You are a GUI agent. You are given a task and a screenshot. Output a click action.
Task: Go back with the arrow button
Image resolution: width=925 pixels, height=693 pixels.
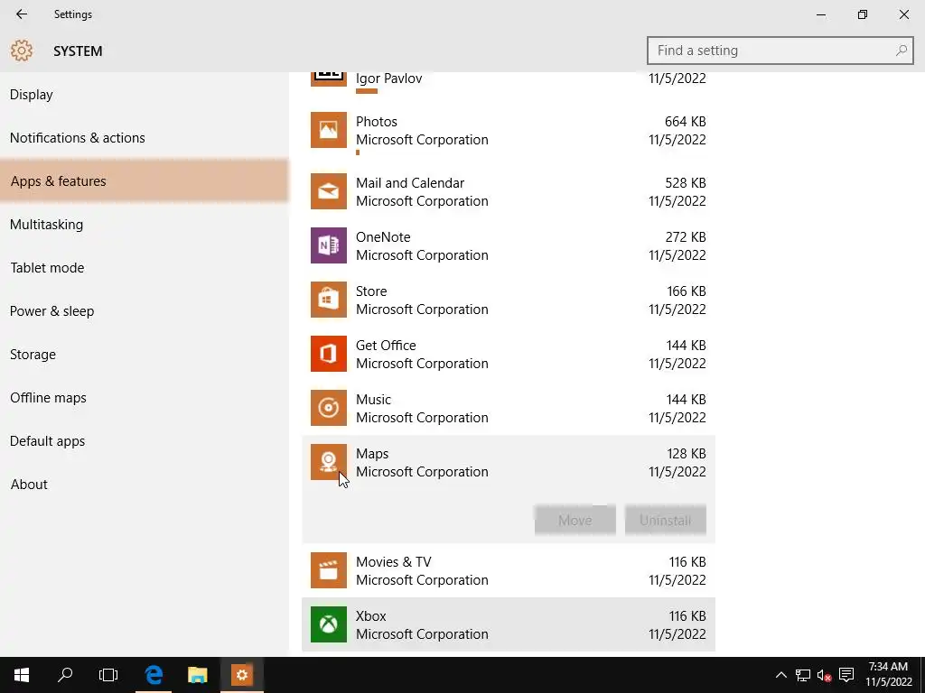(22, 14)
